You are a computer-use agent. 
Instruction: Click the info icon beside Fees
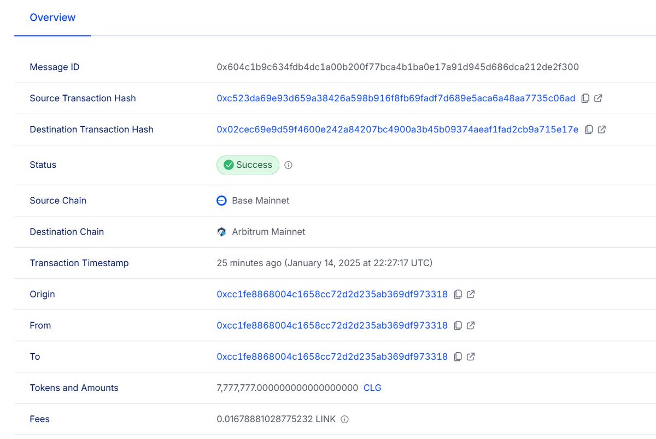344,419
